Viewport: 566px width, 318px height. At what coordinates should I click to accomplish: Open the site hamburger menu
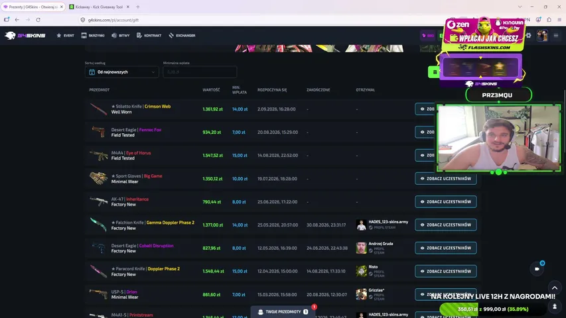point(556,35)
